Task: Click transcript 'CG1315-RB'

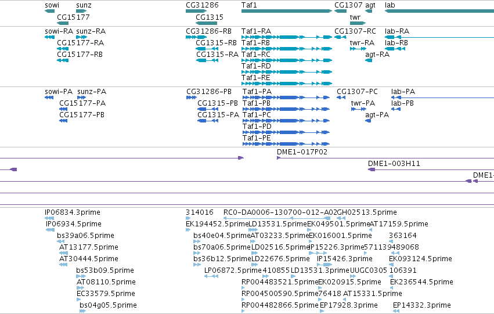Action: (216, 43)
